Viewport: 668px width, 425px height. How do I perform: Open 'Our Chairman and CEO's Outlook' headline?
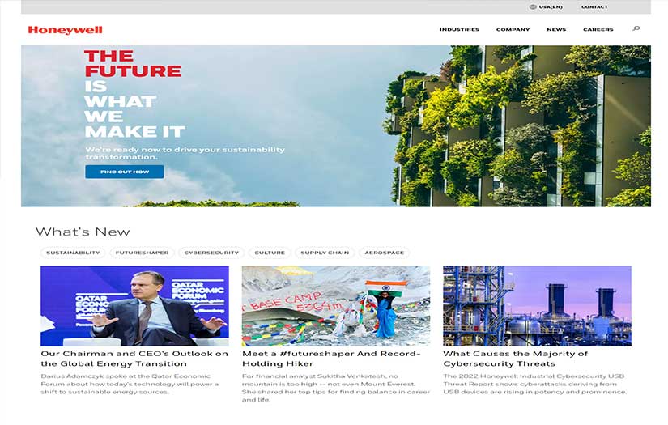pyautogui.click(x=134, y=359)
